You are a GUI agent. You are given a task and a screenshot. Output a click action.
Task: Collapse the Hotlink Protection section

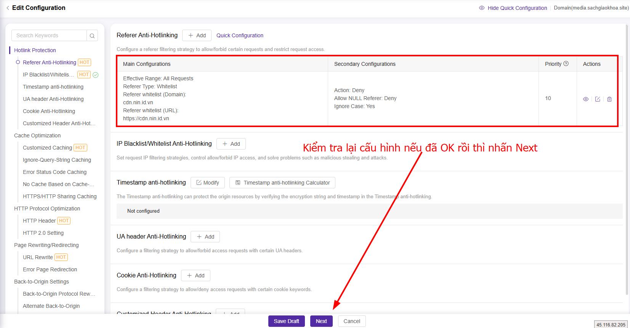(x=35, y=50)
